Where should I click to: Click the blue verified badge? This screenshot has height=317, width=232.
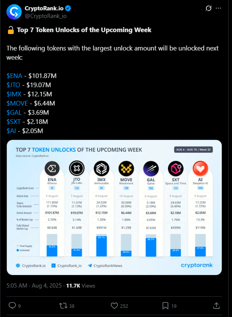(x=68, y=8)
